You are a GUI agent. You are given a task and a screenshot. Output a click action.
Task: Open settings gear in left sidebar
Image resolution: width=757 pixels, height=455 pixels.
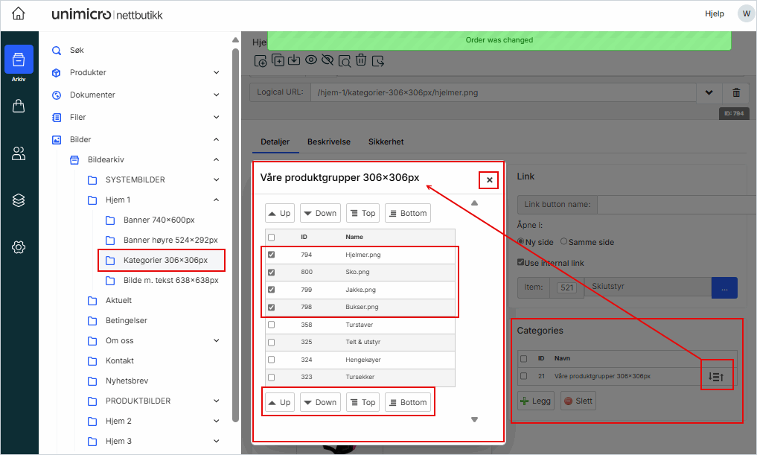[19, 247]
